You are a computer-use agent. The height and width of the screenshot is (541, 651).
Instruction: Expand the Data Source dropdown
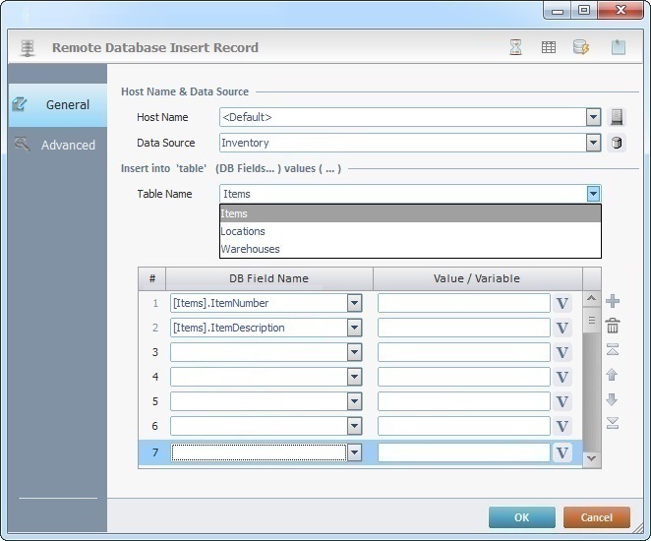coord(593,143)
